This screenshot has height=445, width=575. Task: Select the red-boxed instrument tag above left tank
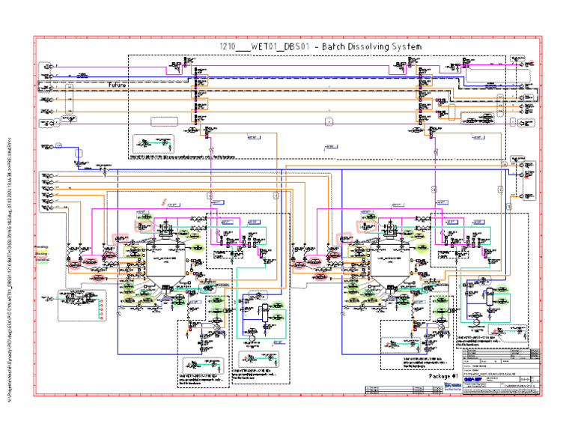[143, 226]
